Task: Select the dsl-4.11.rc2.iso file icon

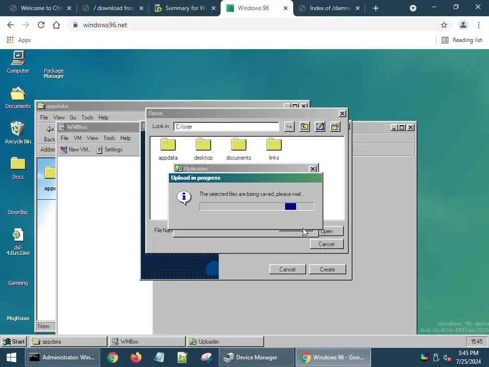Action: coord(18,242)
